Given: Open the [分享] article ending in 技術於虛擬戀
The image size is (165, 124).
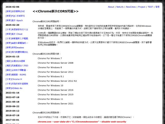Looking at the screenshot, I should coord(17,84).
